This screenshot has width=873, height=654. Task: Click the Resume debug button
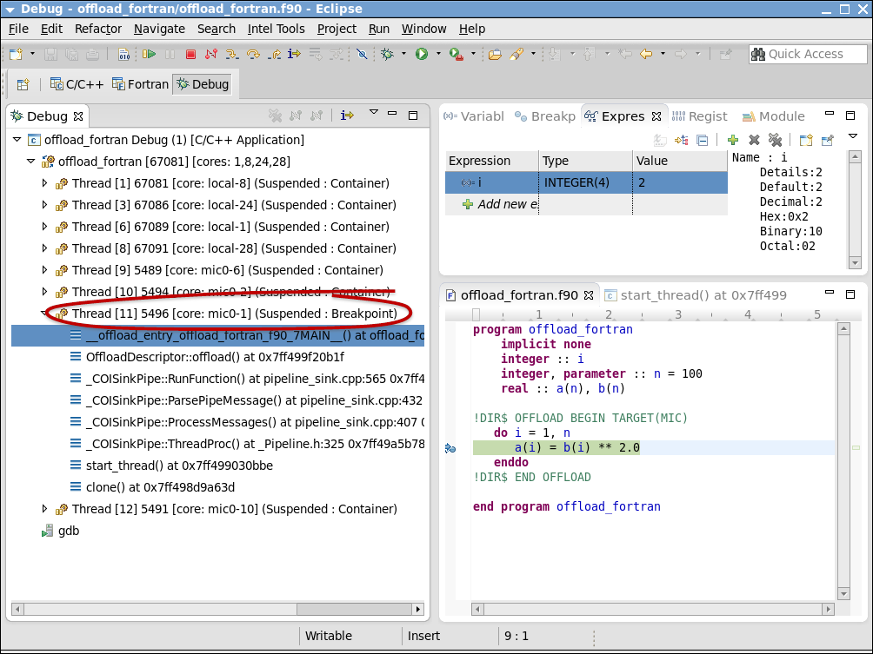(149, 54)
